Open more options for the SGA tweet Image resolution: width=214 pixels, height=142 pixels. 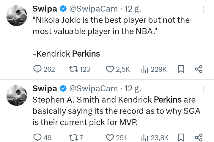pyautogui.click(x=204, y=89)
